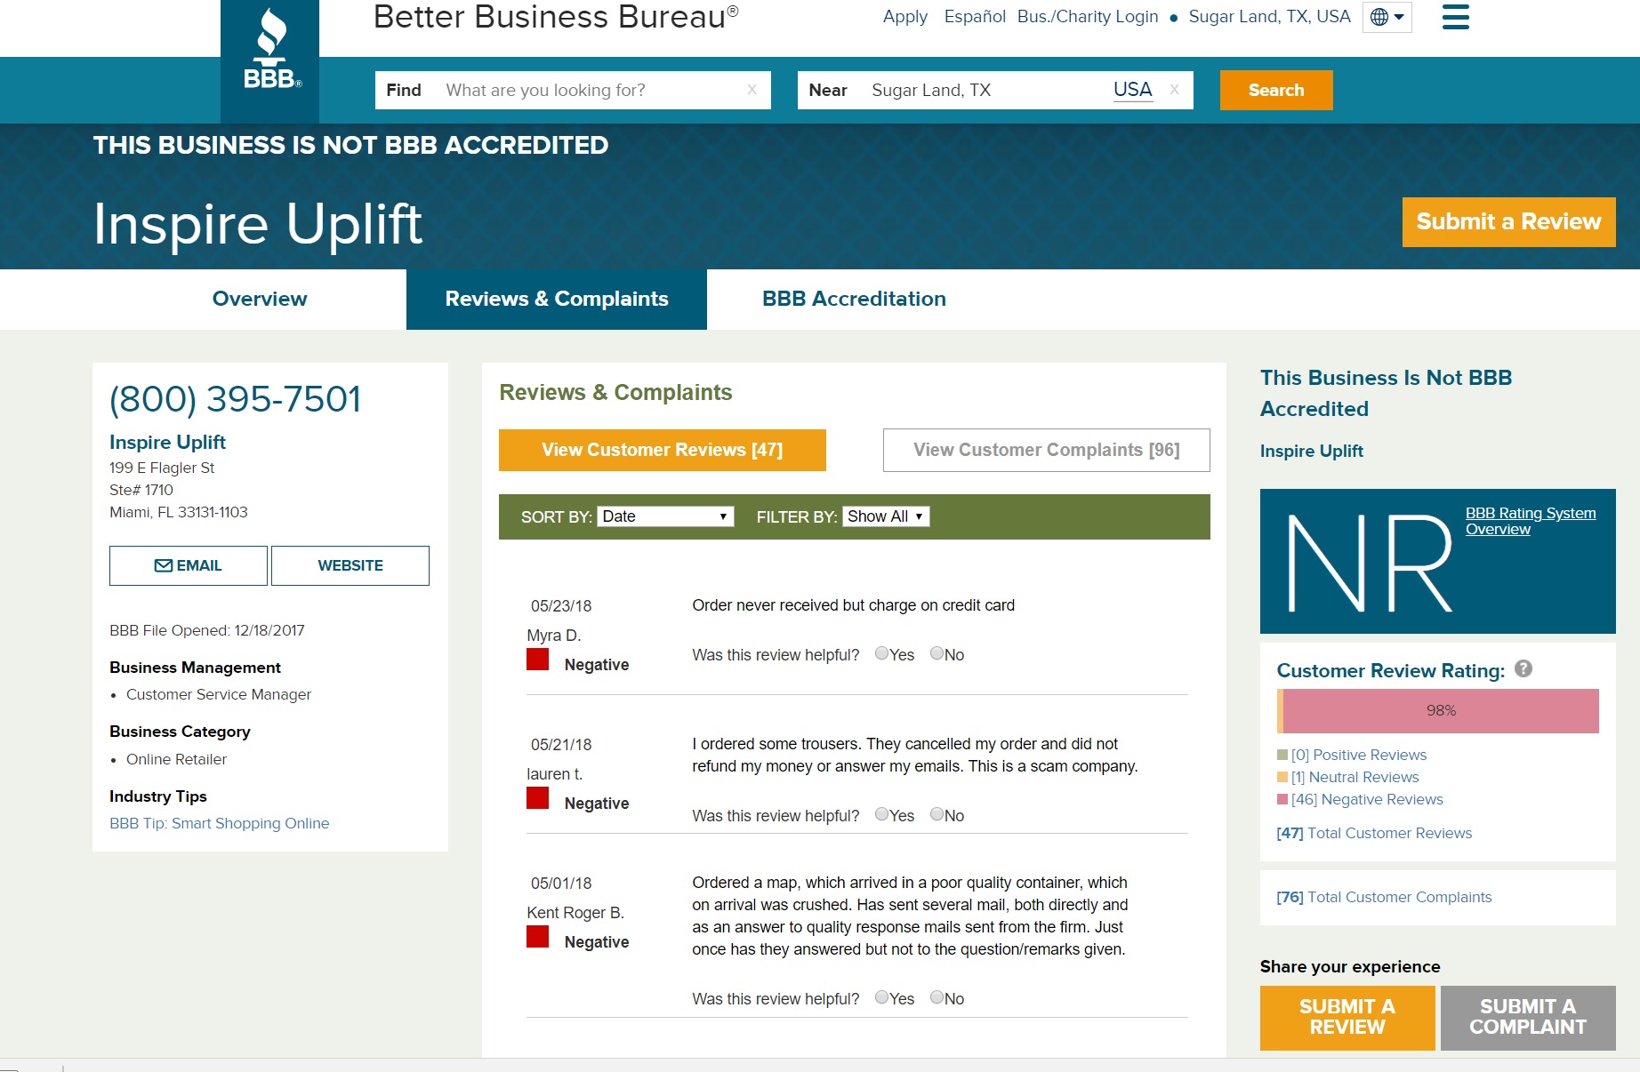Select No for Myra D. review helpful
Screen dimensions: 1640x1072
(937, 653)
